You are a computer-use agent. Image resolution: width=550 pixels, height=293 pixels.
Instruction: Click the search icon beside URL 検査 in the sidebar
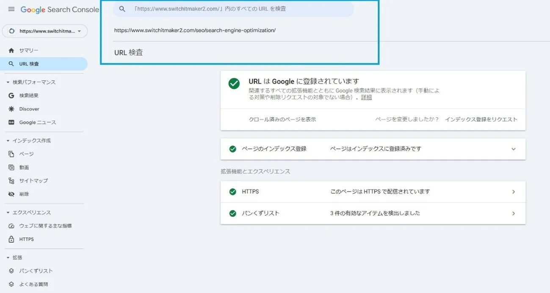click(11, 64)
